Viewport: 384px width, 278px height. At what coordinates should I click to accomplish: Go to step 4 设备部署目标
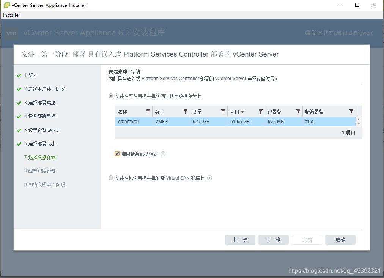[x=40, y=116]
